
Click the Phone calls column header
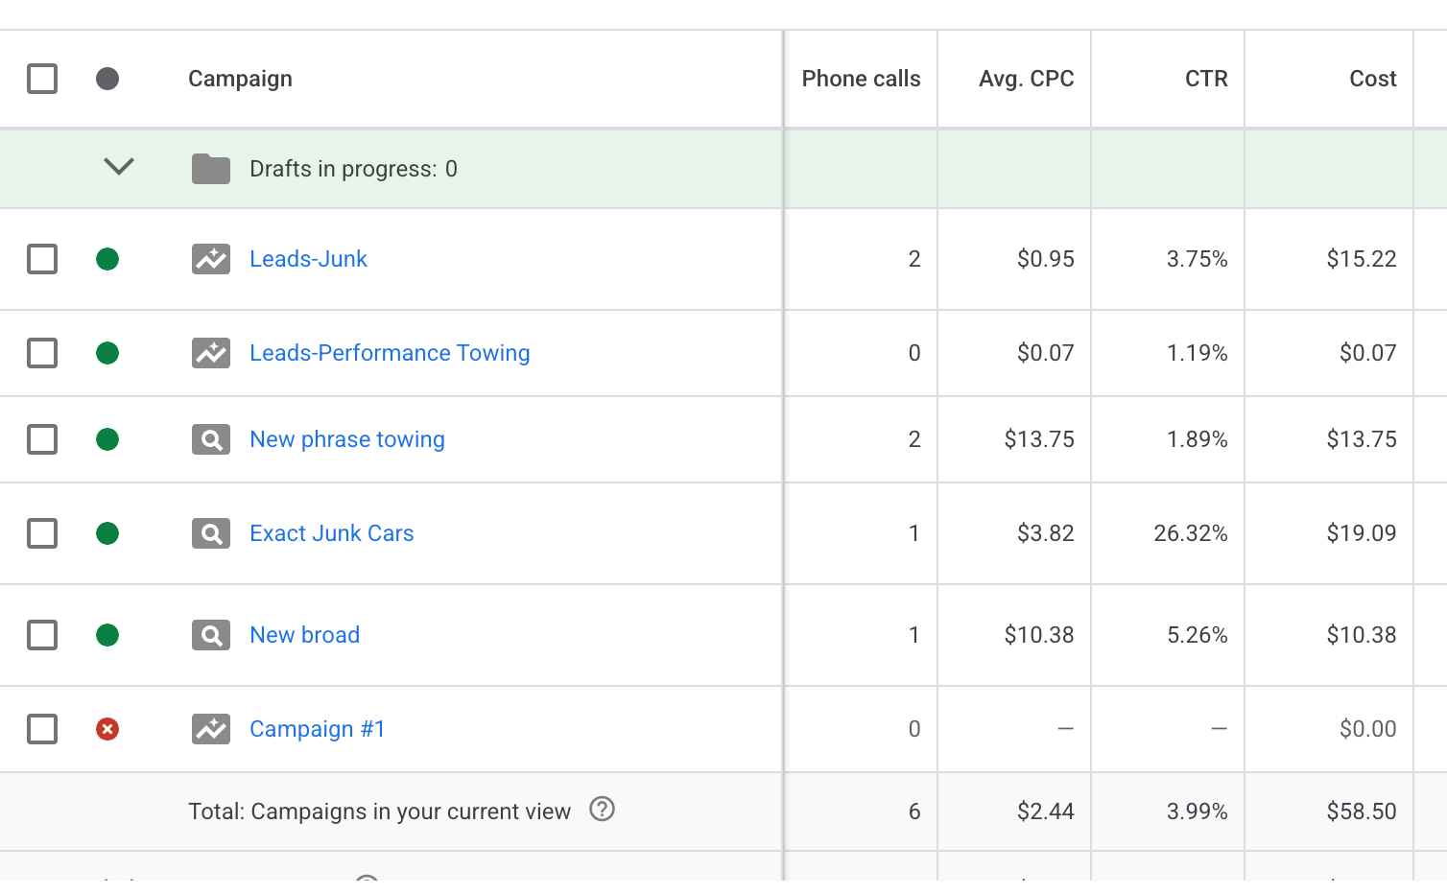click(x=861, y=79)
